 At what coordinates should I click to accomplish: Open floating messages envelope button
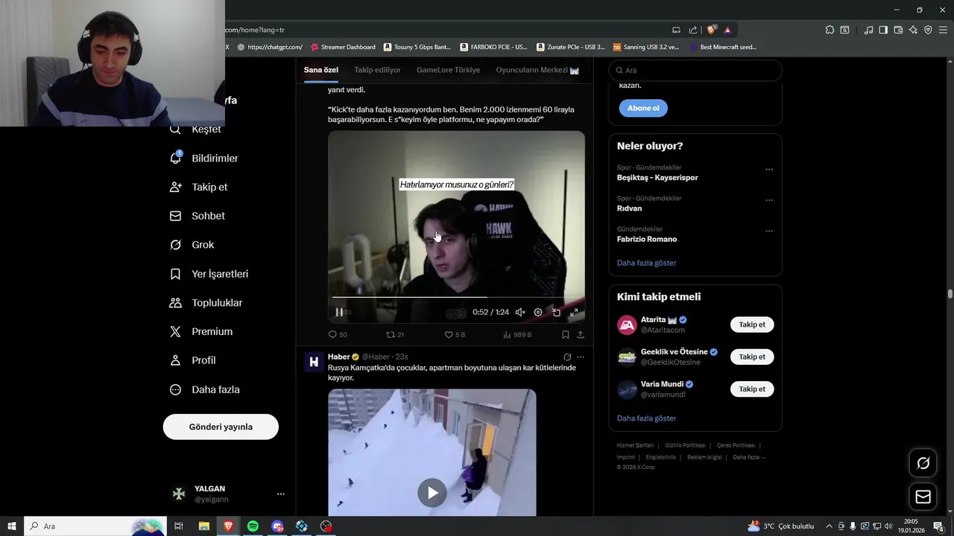point(923,497)
